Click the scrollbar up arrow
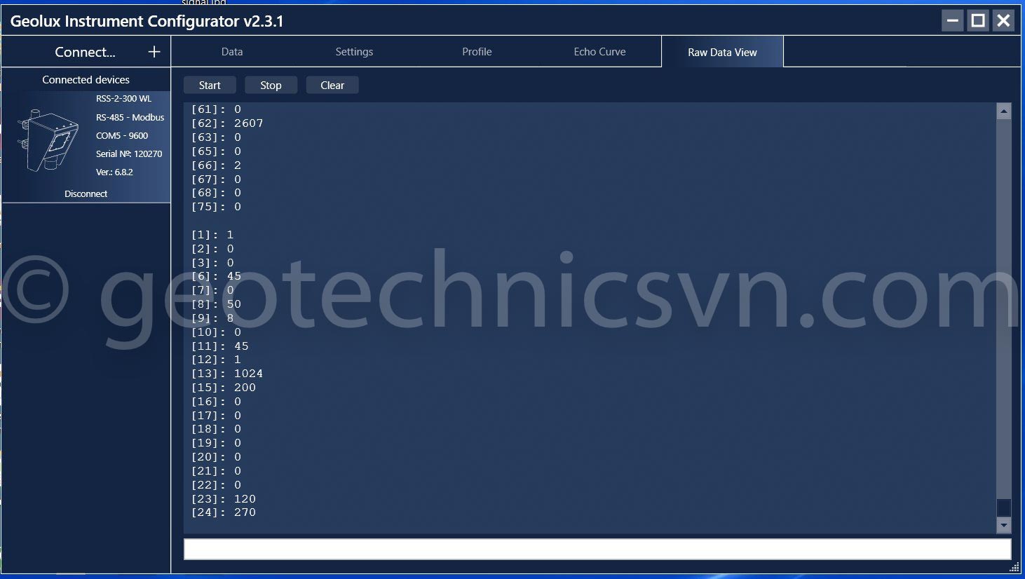Screen dimensions: 1025x579 click(x=1004, y=111)
